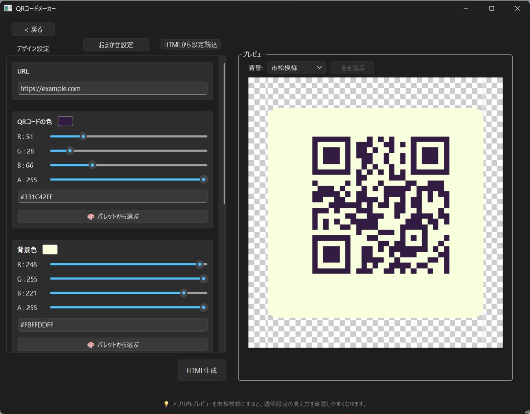Click the background G : 255 slider handle
The width and height of the screenshot is (530, 414).
pyautogui.click(x=203, y=279)
